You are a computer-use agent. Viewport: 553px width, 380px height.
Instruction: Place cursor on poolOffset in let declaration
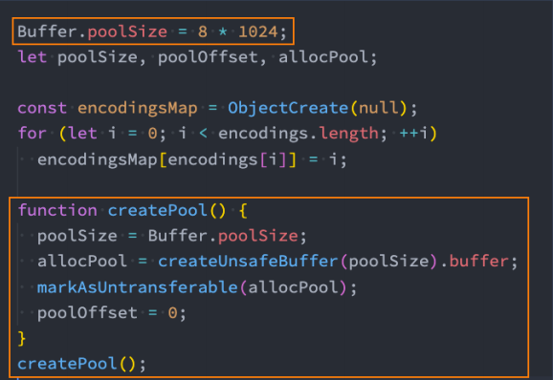click(x=208, y=57)
